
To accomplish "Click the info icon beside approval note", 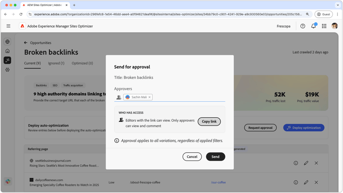I will coord(117,141).
